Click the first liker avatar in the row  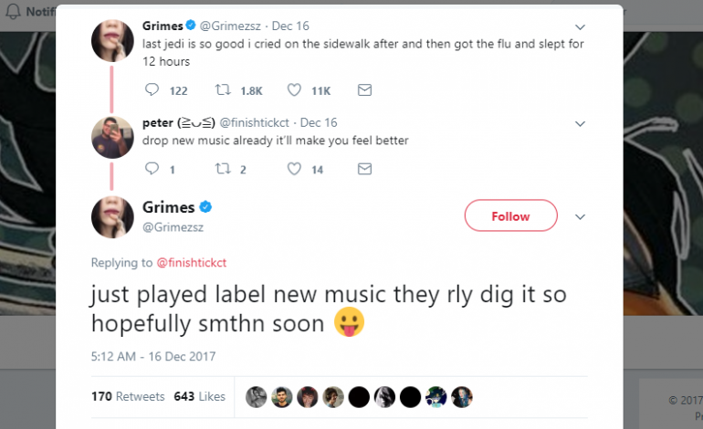[256, 397]
